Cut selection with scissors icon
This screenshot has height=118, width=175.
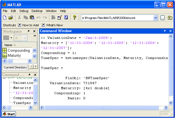[19, 18]
